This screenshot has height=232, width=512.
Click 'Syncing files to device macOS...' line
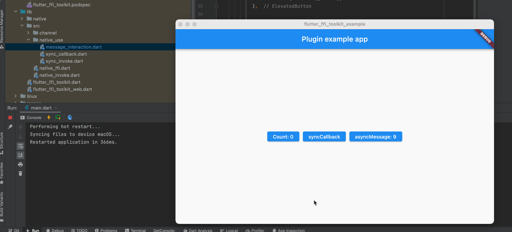75,134
